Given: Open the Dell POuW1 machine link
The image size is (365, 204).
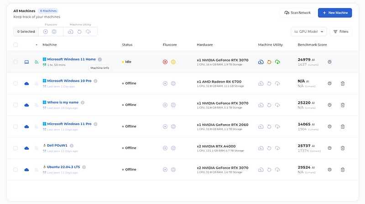Looking at the screenshot, I should tap(57, 145).
